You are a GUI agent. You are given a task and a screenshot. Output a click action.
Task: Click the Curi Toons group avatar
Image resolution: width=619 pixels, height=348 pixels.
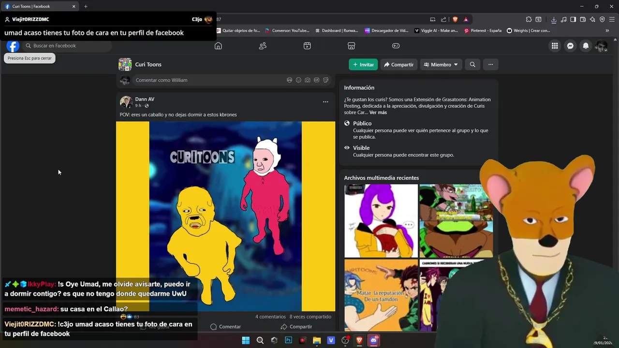pos(125,65)
